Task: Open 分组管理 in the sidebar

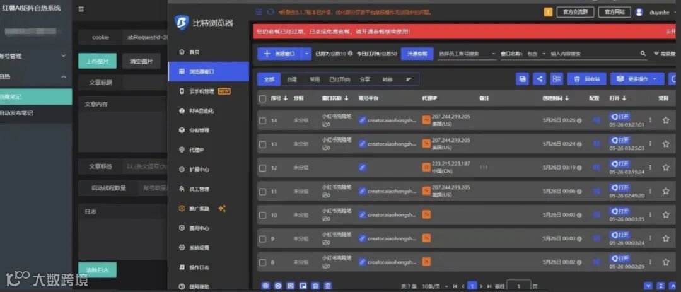Action: pos(195,131)
